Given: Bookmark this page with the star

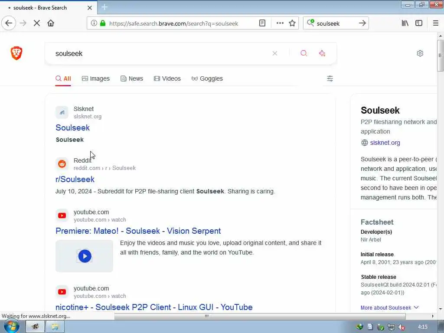Looking at the screenshot, I should (x=292, y=23).
